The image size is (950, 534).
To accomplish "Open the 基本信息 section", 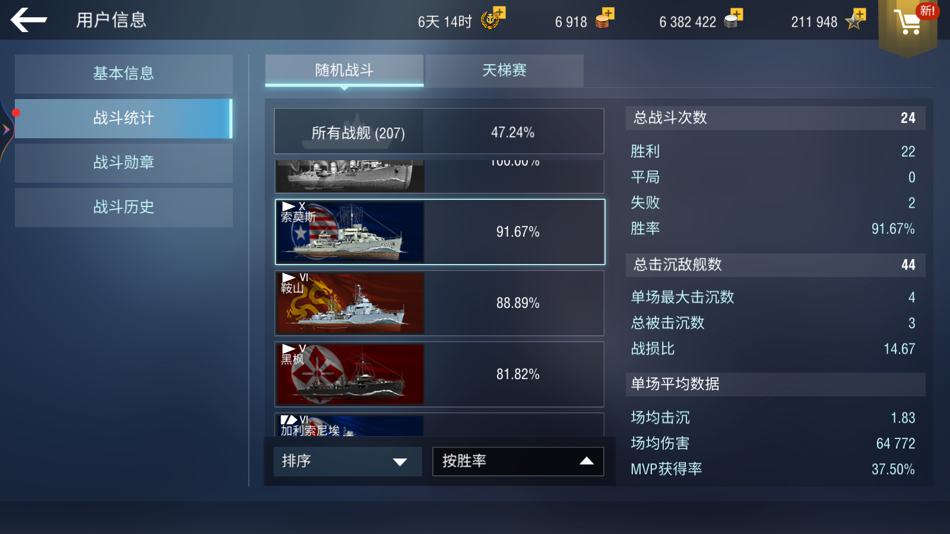I will [x=123, y=74].
